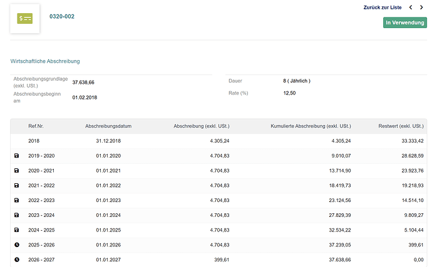Click the save icon in row 2020 - 2021
The height and width of the screenshot is (267, 432).
(16, 171)
